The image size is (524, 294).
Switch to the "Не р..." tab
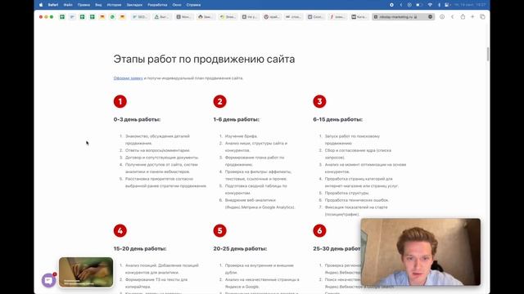249,16
